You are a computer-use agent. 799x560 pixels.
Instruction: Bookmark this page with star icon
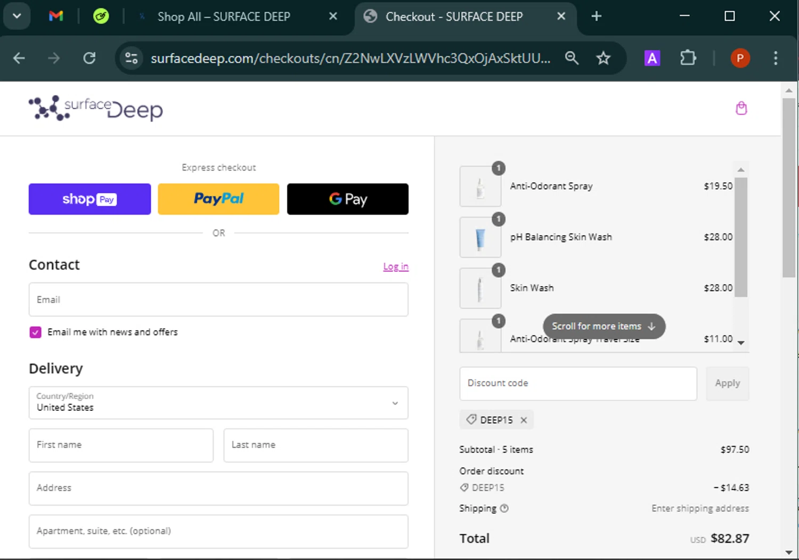(x=603, y=58)
